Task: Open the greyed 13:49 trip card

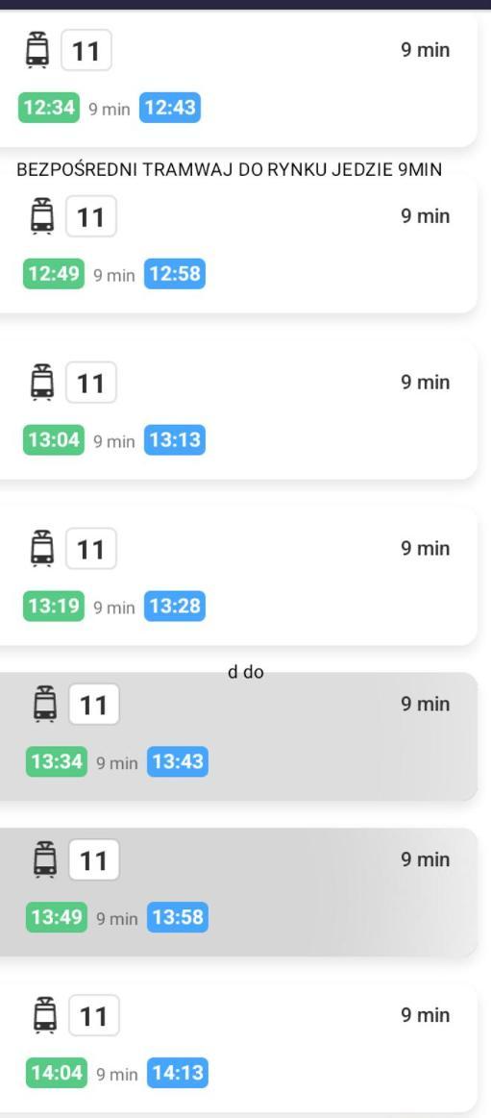Action: (x=238, y=892)
